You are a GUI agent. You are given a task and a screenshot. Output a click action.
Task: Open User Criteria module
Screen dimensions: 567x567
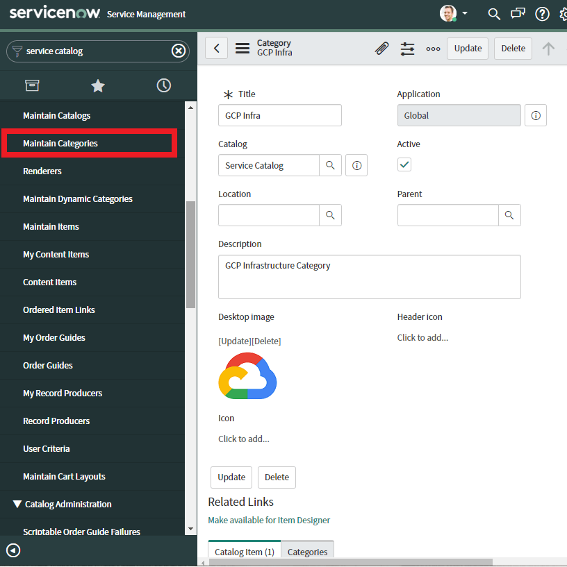[47, 449]
